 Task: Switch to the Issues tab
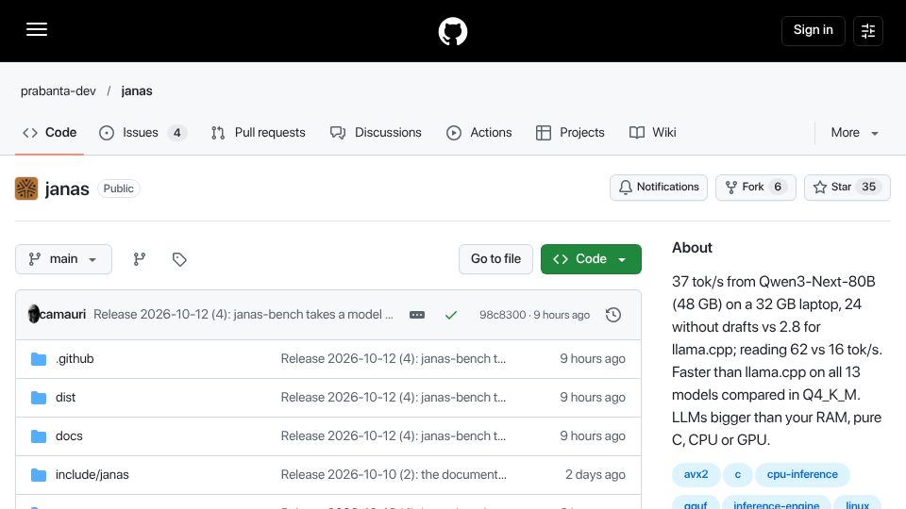click(143, 133)
